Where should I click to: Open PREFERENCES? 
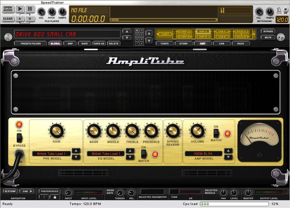(x=49, y=191)
